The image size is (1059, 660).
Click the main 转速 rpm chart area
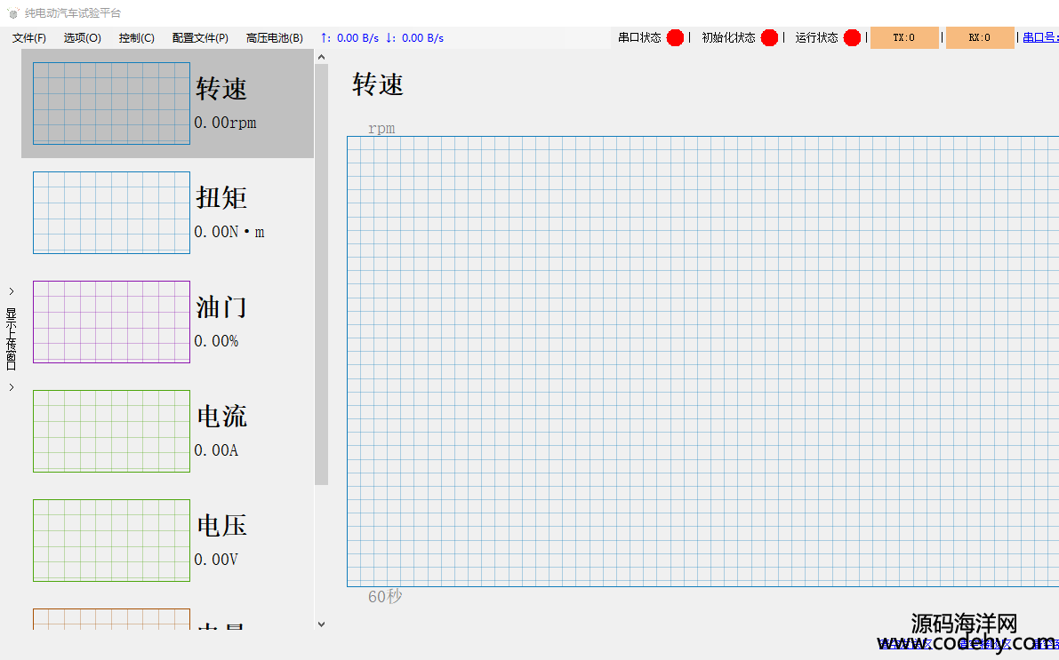point(703,362)
